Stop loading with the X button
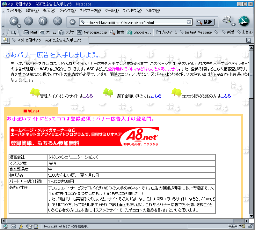This screenshot has height=230, width=255. pyautogui.click(x=58, y=21)
